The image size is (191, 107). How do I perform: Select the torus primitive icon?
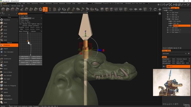(x=64, y=9)
